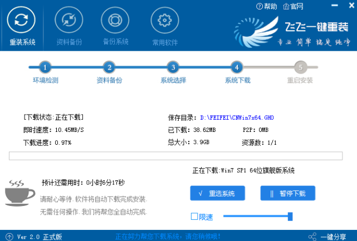The width and height of the screenshot is (357, 241).
Task: Click step 1 环境检测 circle
Action: point(45,67)
